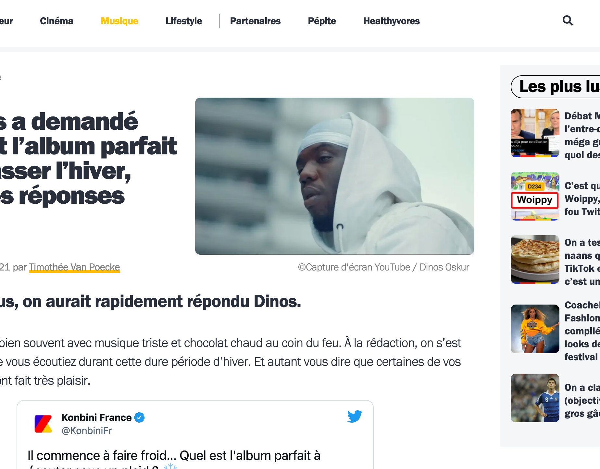600x469 pixels.
Task: Click the @KonbiniFr handle
Action: click(87, 431)
